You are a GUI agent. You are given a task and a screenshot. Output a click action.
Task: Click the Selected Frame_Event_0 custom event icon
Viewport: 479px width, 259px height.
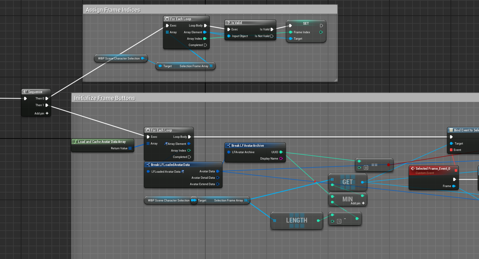click(x=412, y=169)
